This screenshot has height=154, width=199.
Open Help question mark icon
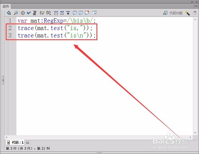(x=195, y=13)
